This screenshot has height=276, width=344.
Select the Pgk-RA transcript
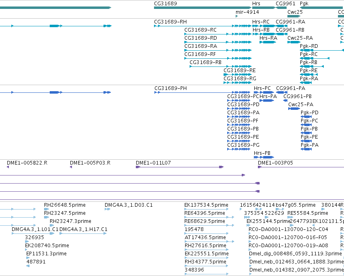(x=306, y=83)
